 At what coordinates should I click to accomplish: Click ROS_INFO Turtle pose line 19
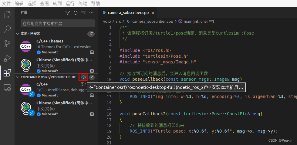[x=204, y=131]
